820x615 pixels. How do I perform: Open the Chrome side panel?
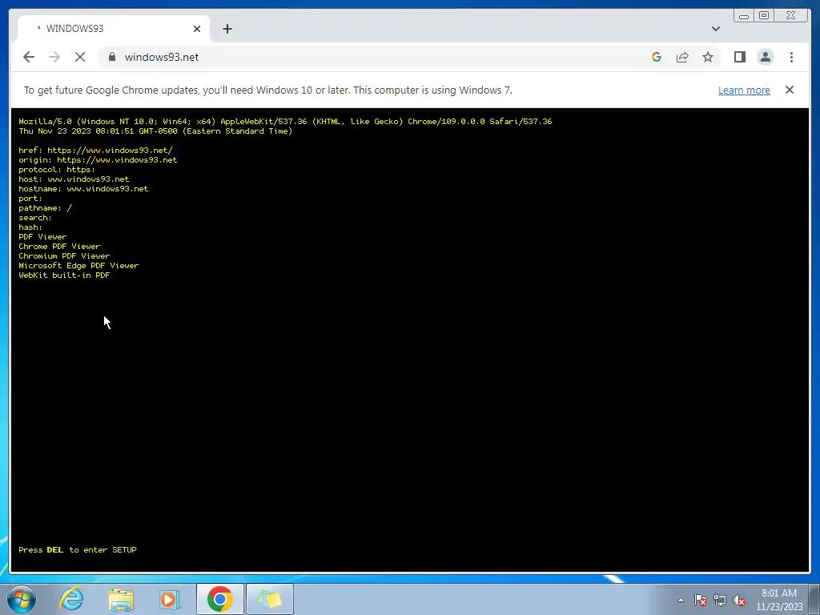(x=739, y=57)
